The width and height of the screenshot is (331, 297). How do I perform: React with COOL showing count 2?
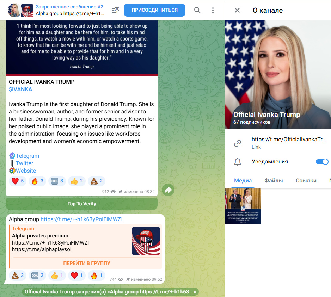coord(37,276)
